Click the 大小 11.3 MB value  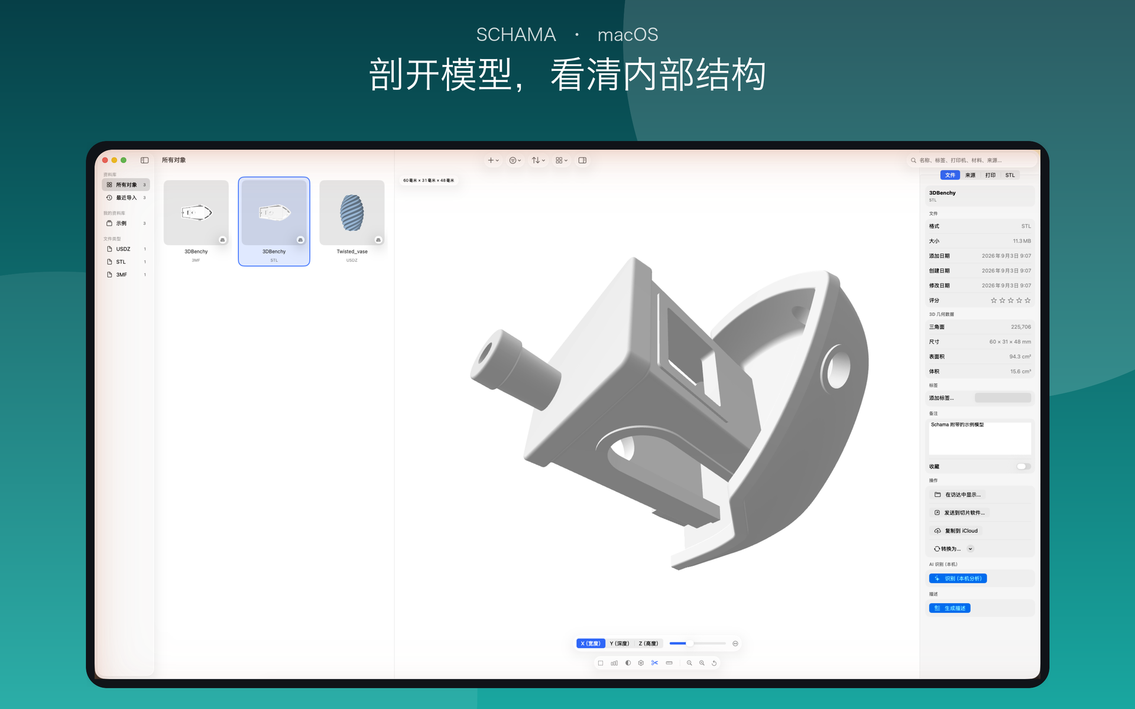[x=1022, y=241]
